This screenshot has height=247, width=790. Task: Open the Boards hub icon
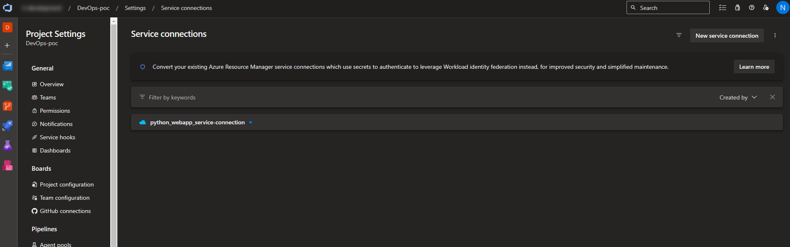7,65
